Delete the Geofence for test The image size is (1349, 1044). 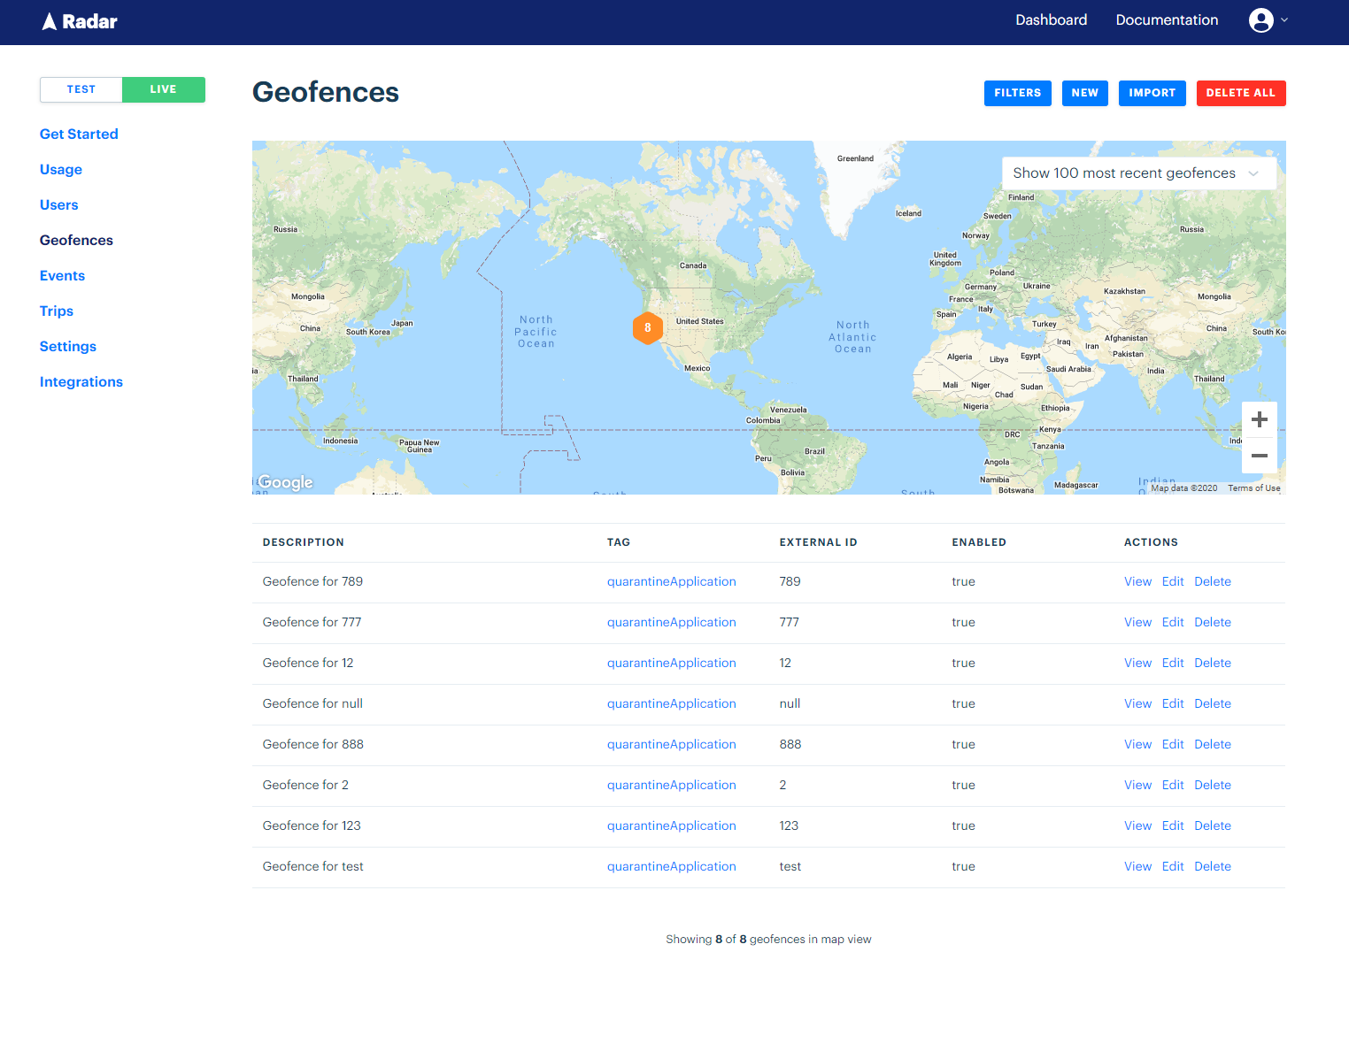pos(1213,866)
